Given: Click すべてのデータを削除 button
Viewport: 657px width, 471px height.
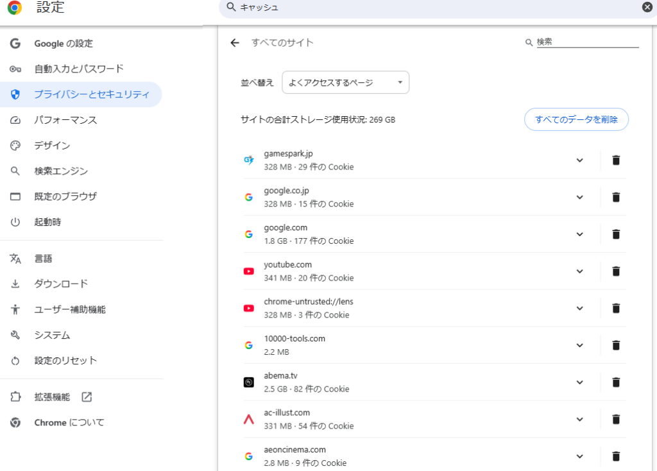Looking at the screenshot, I should (576, 119).
